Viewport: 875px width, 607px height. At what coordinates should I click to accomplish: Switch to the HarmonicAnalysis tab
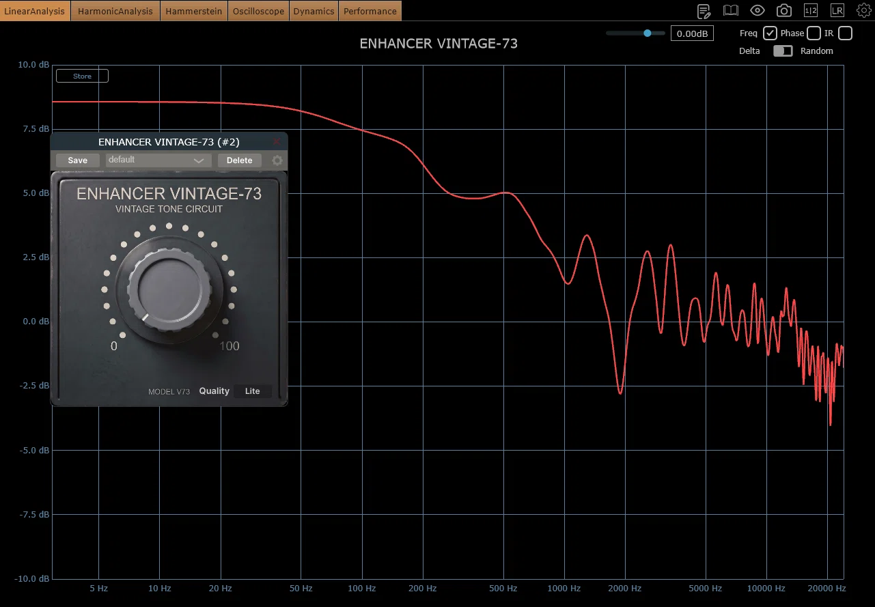(x=115, y=11)
